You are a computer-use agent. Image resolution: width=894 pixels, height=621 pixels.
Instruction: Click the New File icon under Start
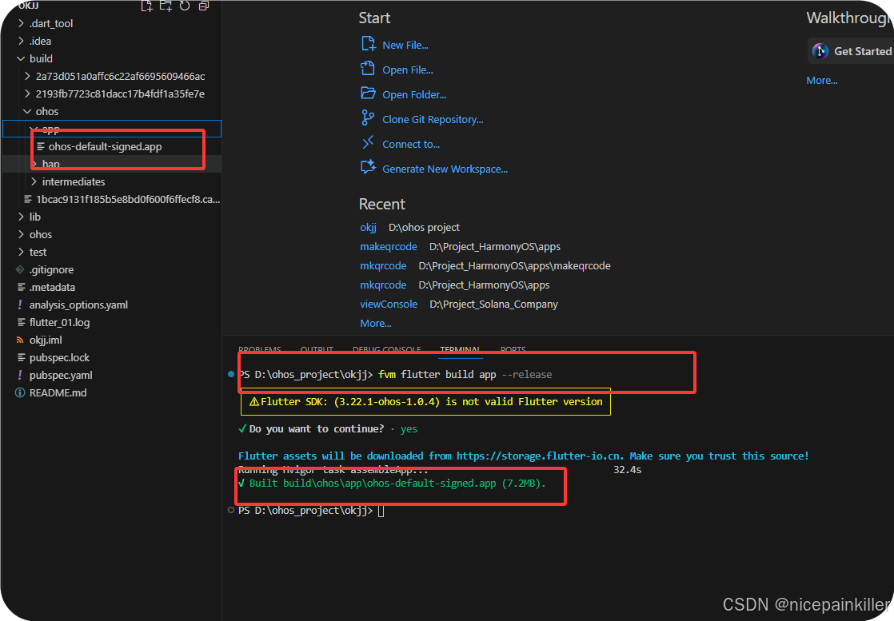click(x=369, y=44)
